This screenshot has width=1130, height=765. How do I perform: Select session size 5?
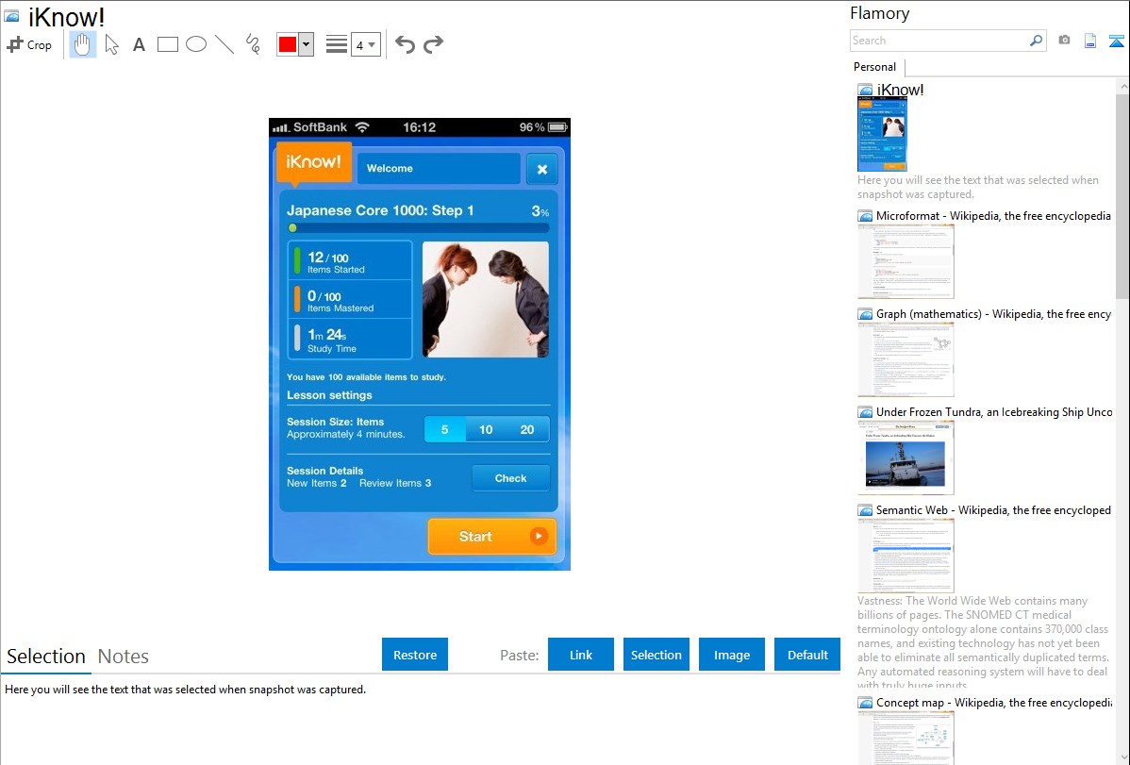coord(444,430)
